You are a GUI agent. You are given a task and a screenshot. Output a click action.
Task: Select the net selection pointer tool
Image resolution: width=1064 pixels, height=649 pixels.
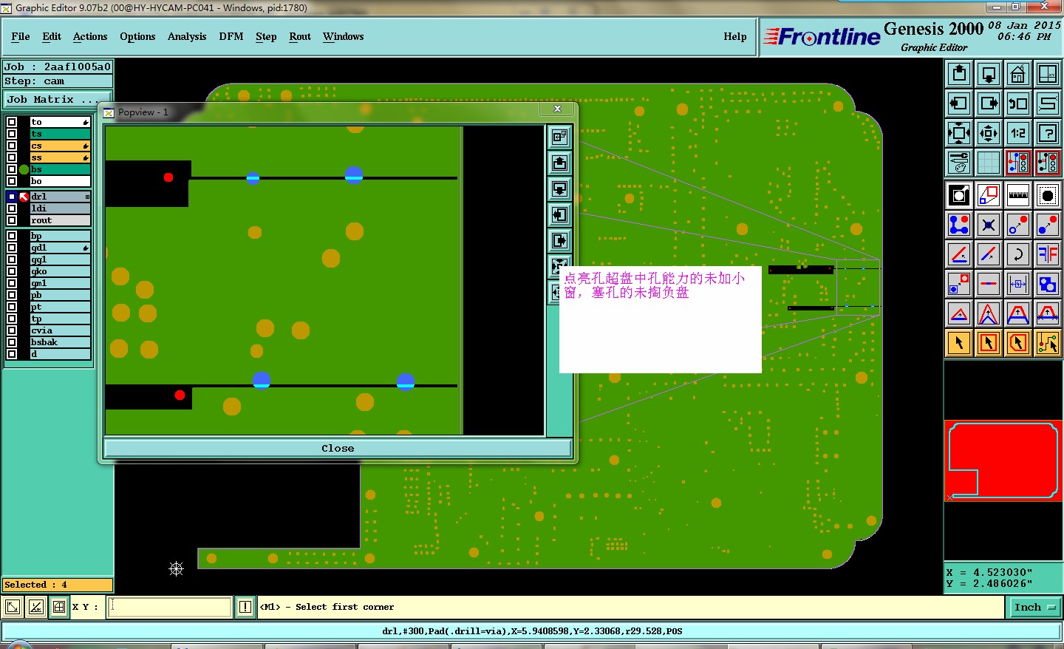pyautogui.click(x=1048, y=343)
